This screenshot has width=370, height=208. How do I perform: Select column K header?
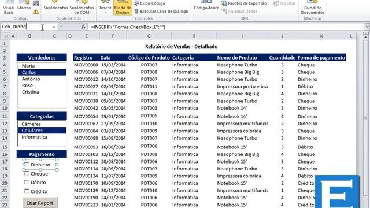321,36
